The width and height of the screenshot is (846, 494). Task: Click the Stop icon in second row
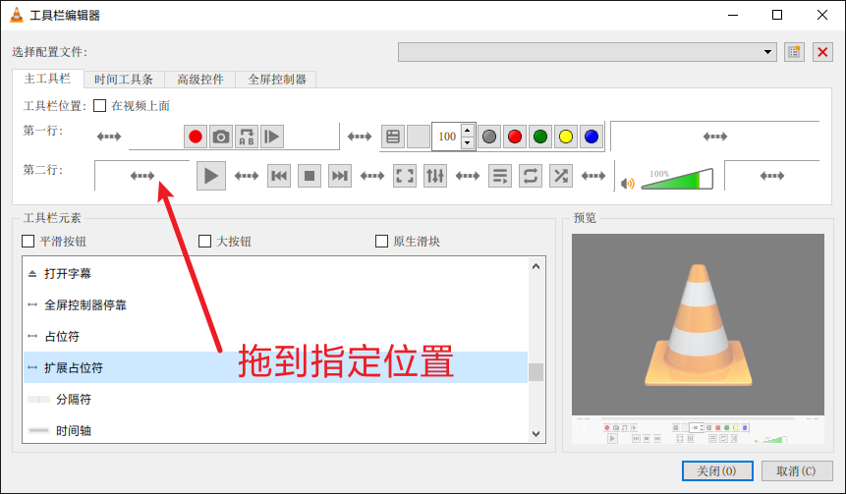tap(310, 176)
